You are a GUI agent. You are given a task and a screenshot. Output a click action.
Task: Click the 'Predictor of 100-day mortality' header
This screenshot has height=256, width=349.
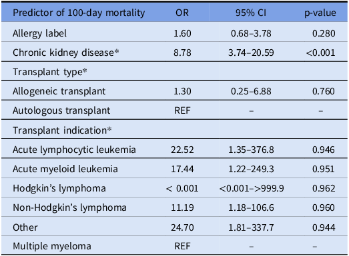[79, 13]
